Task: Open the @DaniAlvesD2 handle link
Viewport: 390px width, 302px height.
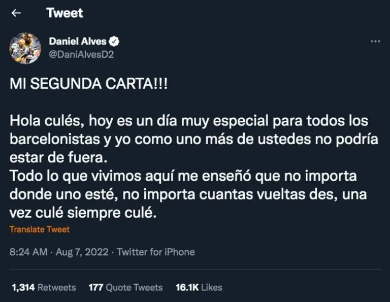Action: (81, 54)
